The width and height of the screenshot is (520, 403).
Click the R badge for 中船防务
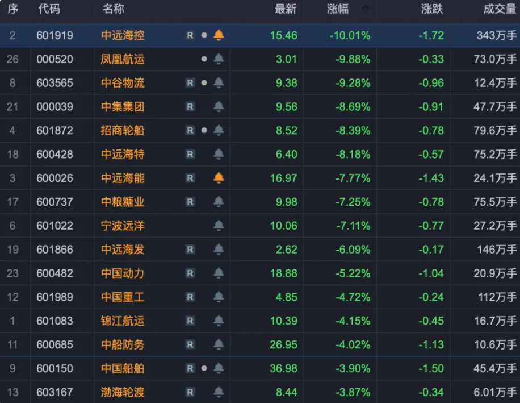point(190,344)
